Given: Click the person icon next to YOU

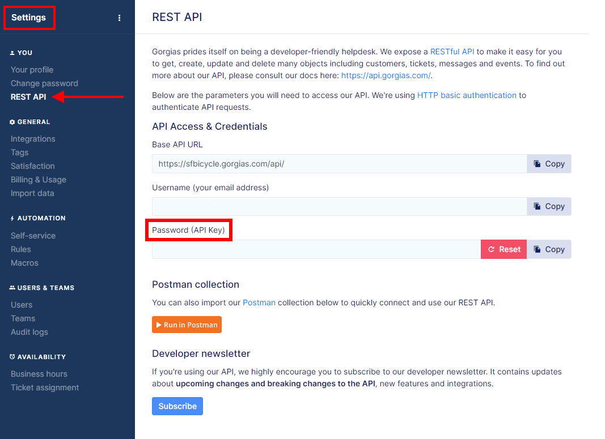Looking at the screenshot, I should click(x=12, y=53).
